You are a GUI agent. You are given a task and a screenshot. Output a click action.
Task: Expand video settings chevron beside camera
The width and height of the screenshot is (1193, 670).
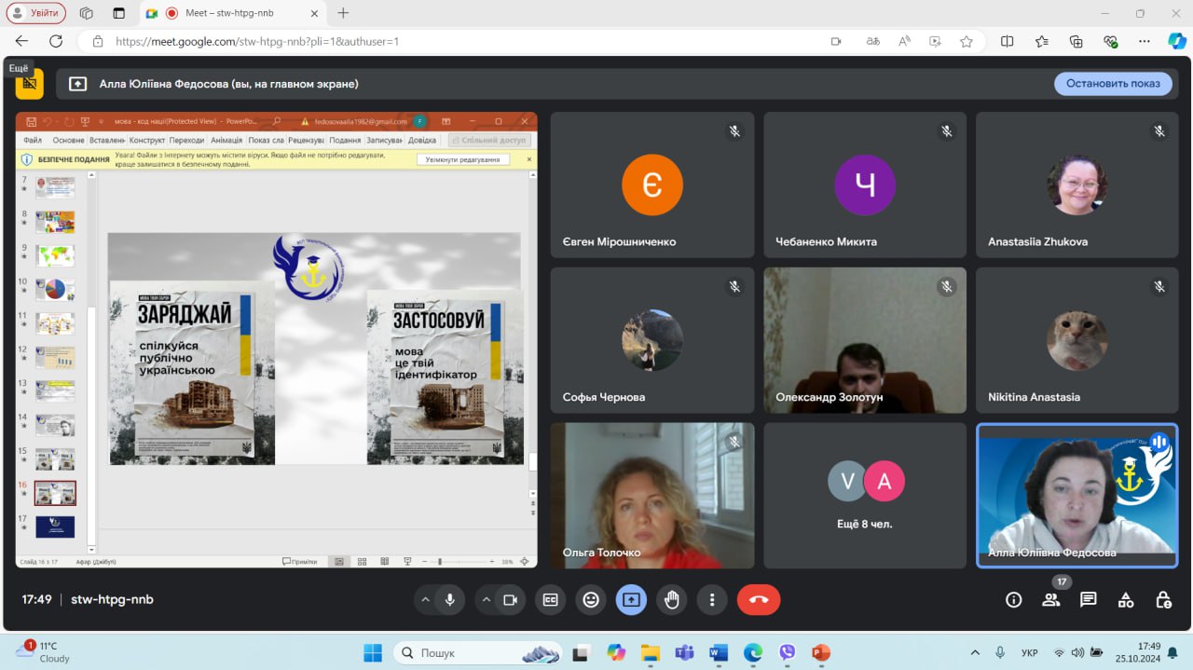[x=486, y=599]
